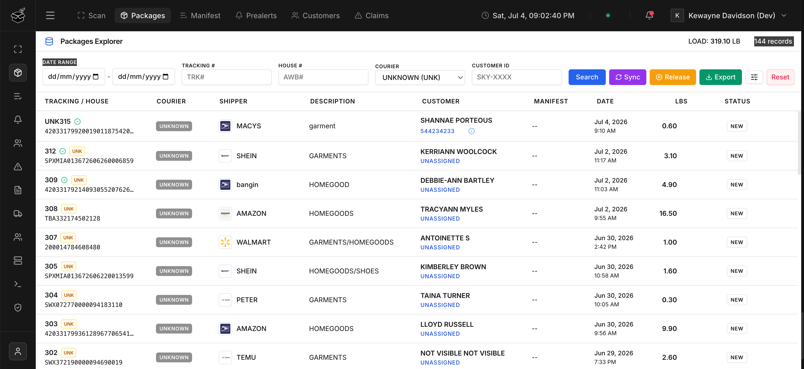
Task: Open the server storage sidebar icon
Action: click(x=18, y=260)
